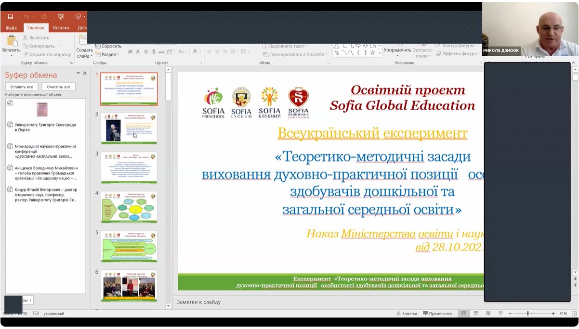Switch to Reading view in status bar
Screen dimensions: 579x329
[488, 313]
